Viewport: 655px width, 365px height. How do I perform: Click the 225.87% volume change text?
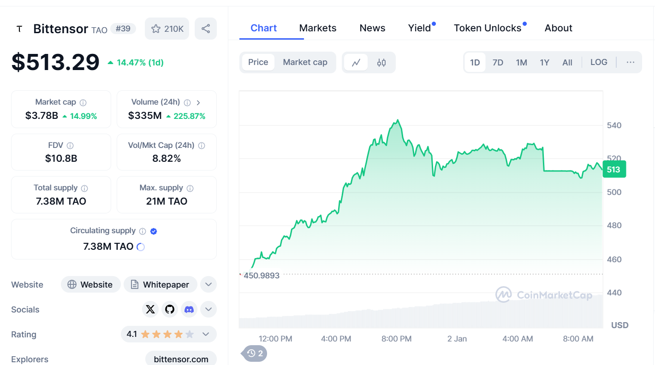tap(189, 116)
